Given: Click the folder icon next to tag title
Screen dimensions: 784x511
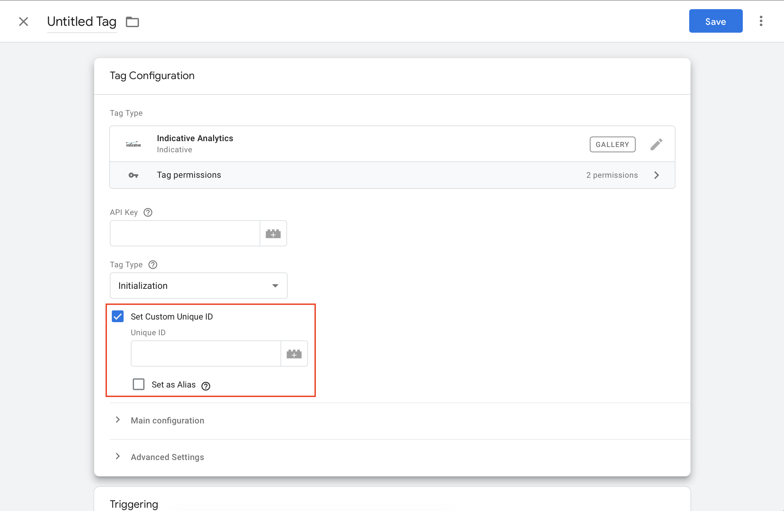Looking at the screenshot, I should 132,21.
